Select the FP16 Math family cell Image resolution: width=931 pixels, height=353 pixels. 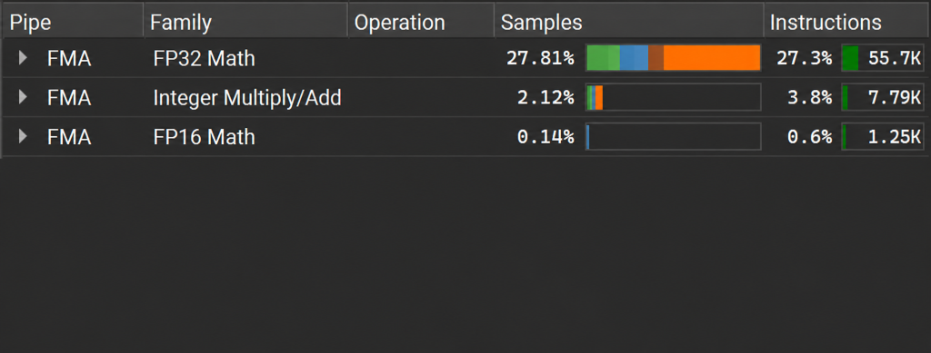point(205,137)
